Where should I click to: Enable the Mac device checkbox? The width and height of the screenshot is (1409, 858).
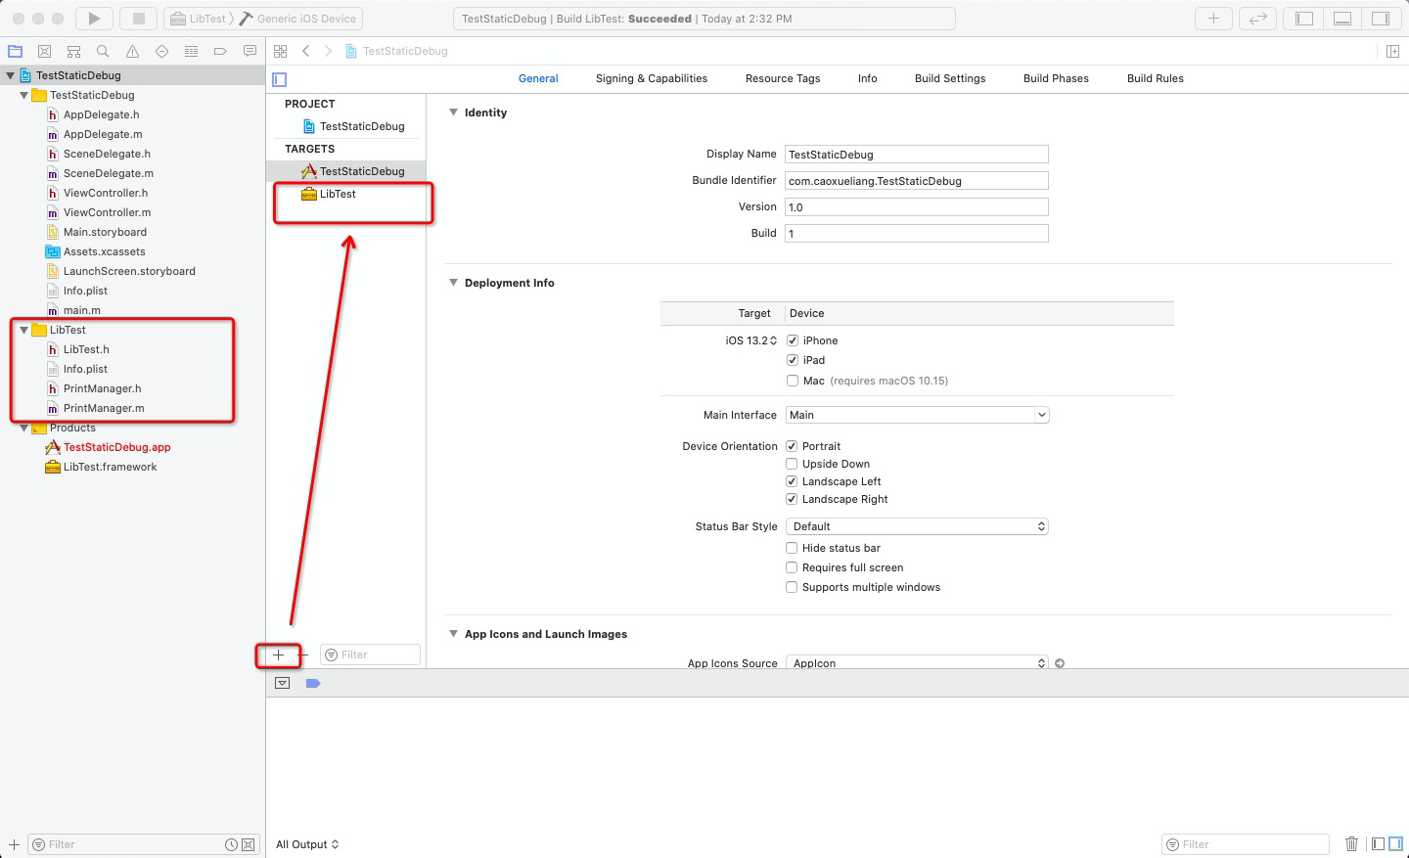[793, 381]
